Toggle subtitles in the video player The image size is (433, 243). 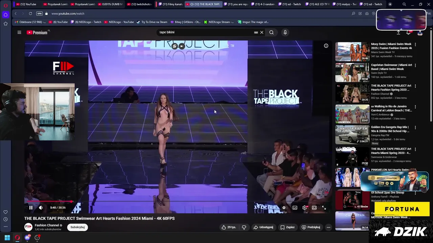pyautogui.click(x=295, y=208)
